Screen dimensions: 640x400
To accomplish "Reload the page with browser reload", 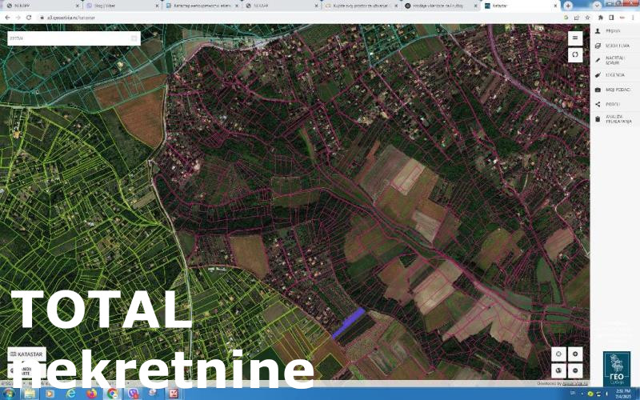I will tap(29, 18).
